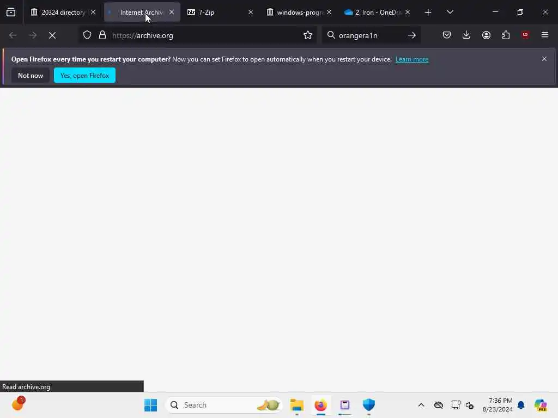Close the Internet Archive tab
Screen dimensions: 558x418
click(x=172, y=13)
